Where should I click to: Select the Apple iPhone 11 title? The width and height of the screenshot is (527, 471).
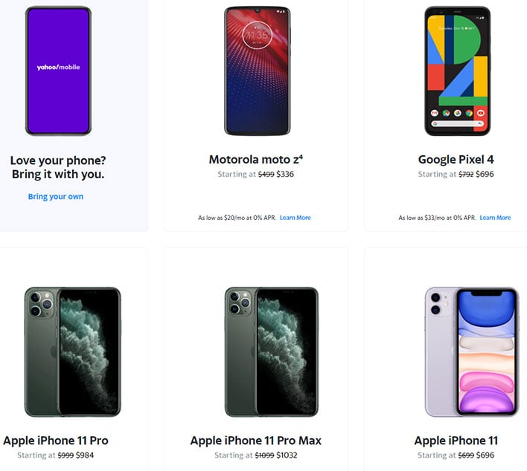pos(456,441)
